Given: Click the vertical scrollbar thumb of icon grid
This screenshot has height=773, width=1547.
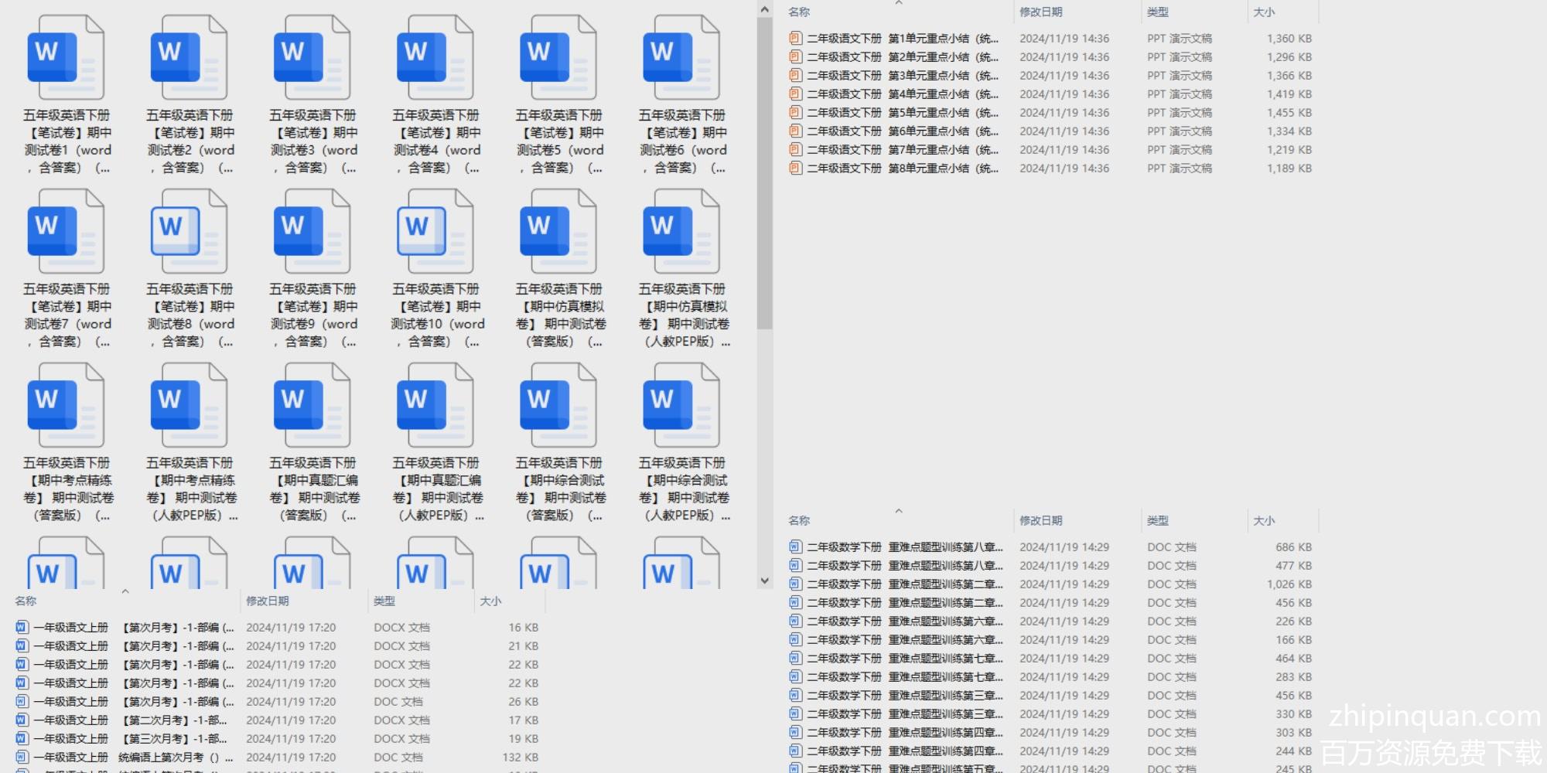Looking at the screenshot, I should pyautogui.click(x=764, y=170).
